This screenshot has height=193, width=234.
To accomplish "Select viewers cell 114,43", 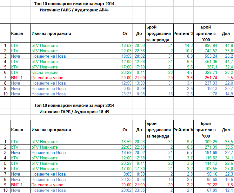I will [x=211, y=163].
